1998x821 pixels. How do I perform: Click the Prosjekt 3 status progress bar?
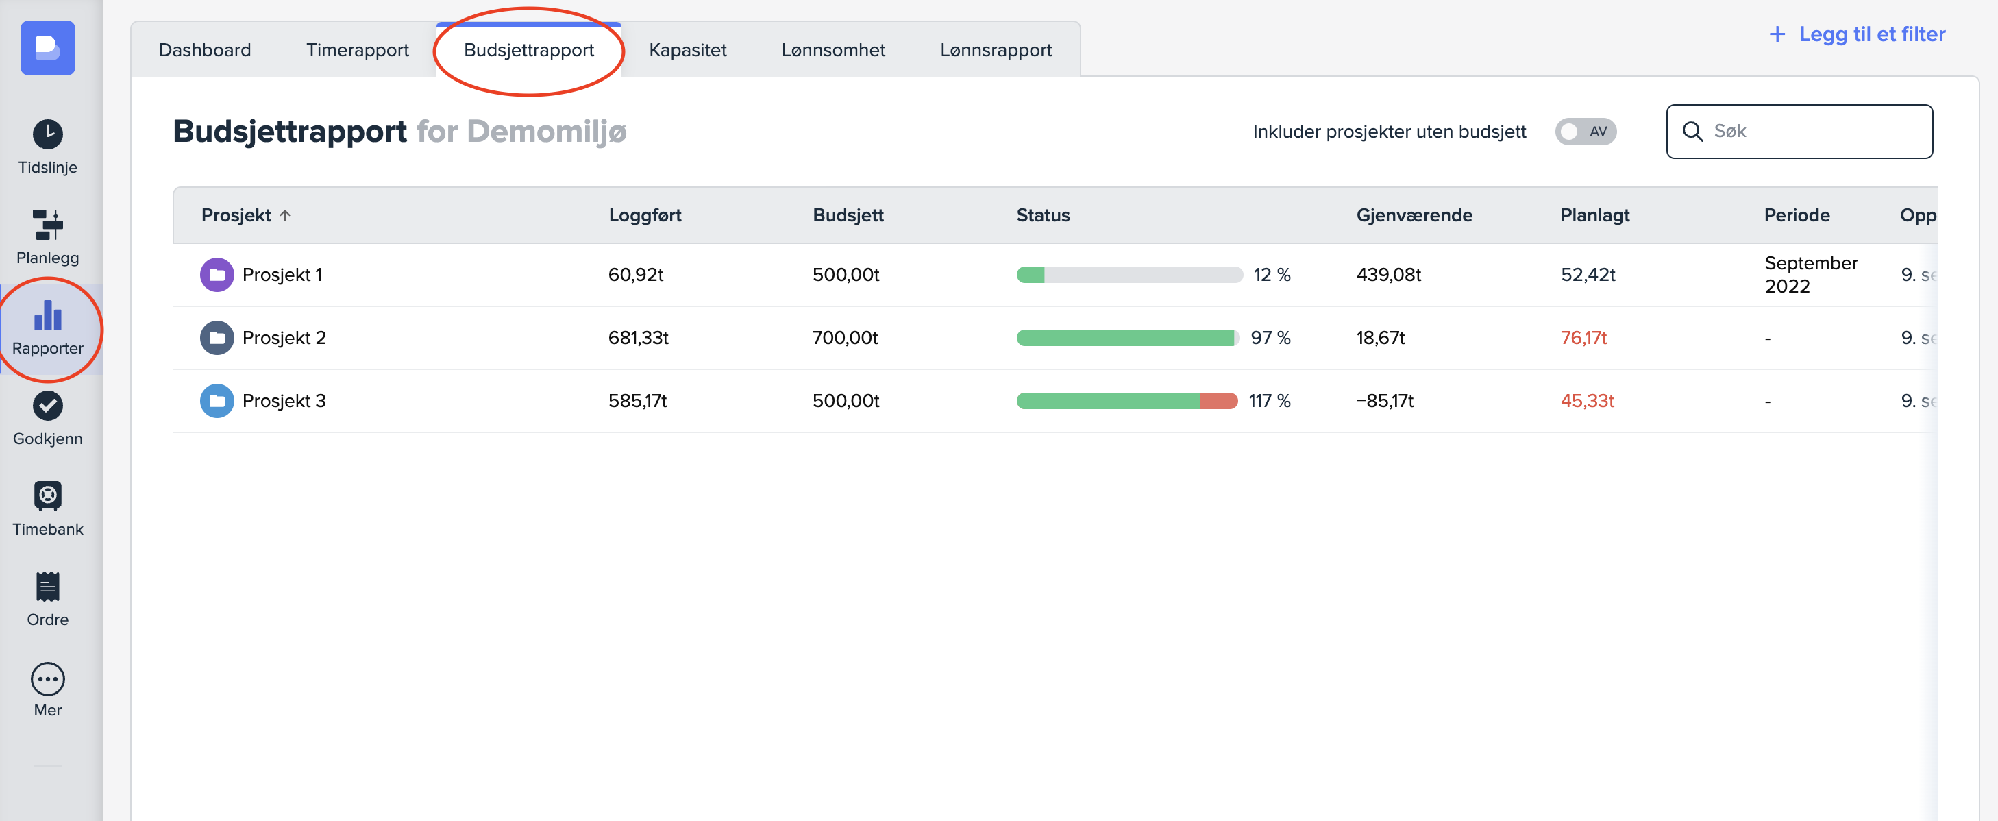(x=1126, y=400)
